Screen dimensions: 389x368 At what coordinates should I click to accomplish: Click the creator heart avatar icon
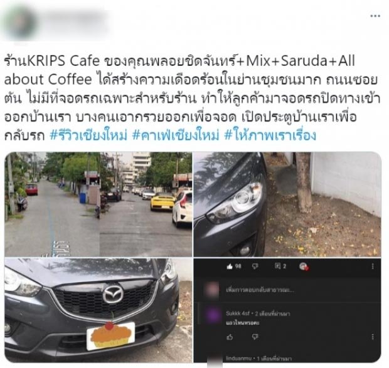pyautogui.click(x=304, y=266)
